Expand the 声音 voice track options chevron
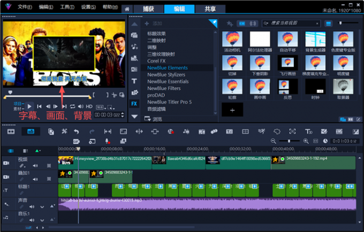 (x=42, y=206)
